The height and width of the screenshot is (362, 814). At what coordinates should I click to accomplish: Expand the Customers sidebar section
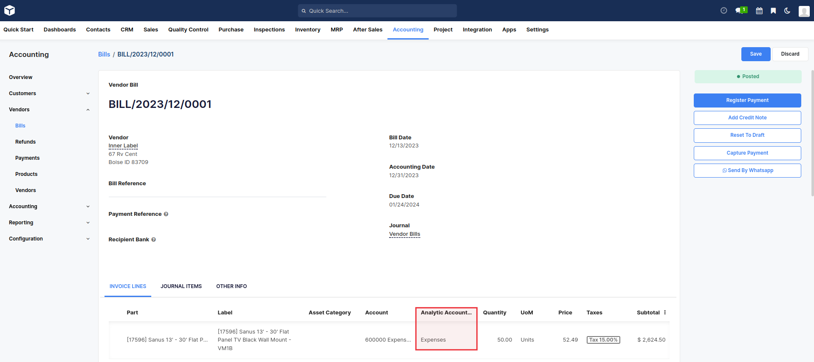[x=88, y=93]
